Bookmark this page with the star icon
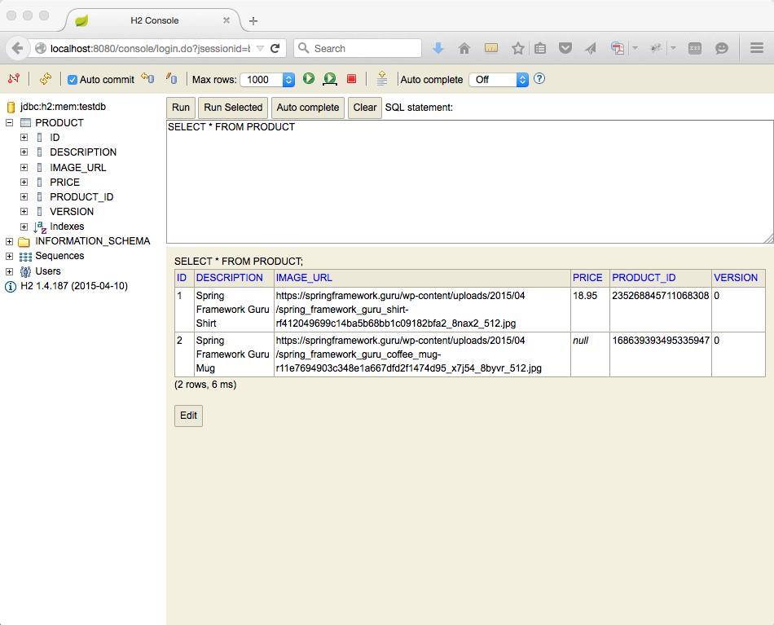The width and height of the screenshot is (774, 625). (517, 48)
